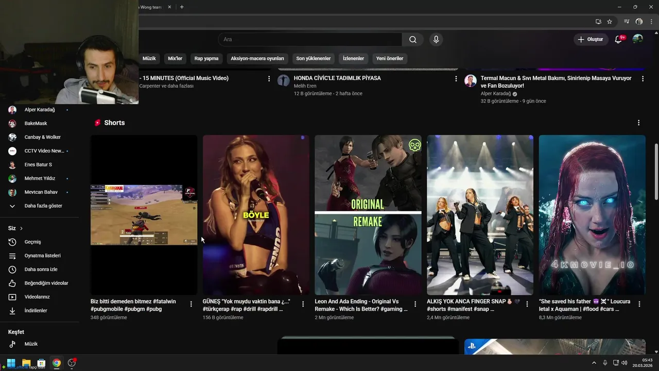Start voice search with the microphone icon
659x371 pixels.
tap(436, 40)
